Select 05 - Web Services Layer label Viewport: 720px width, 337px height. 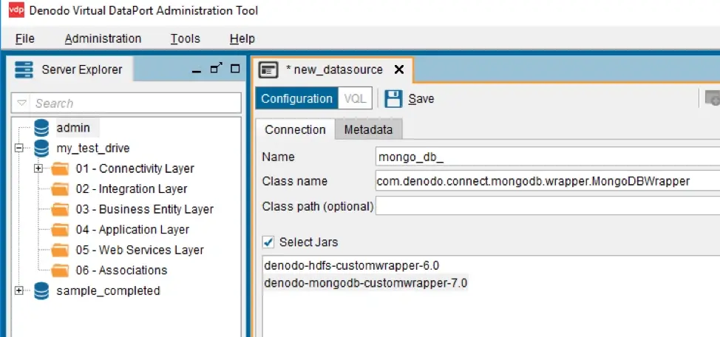[140, 250]
